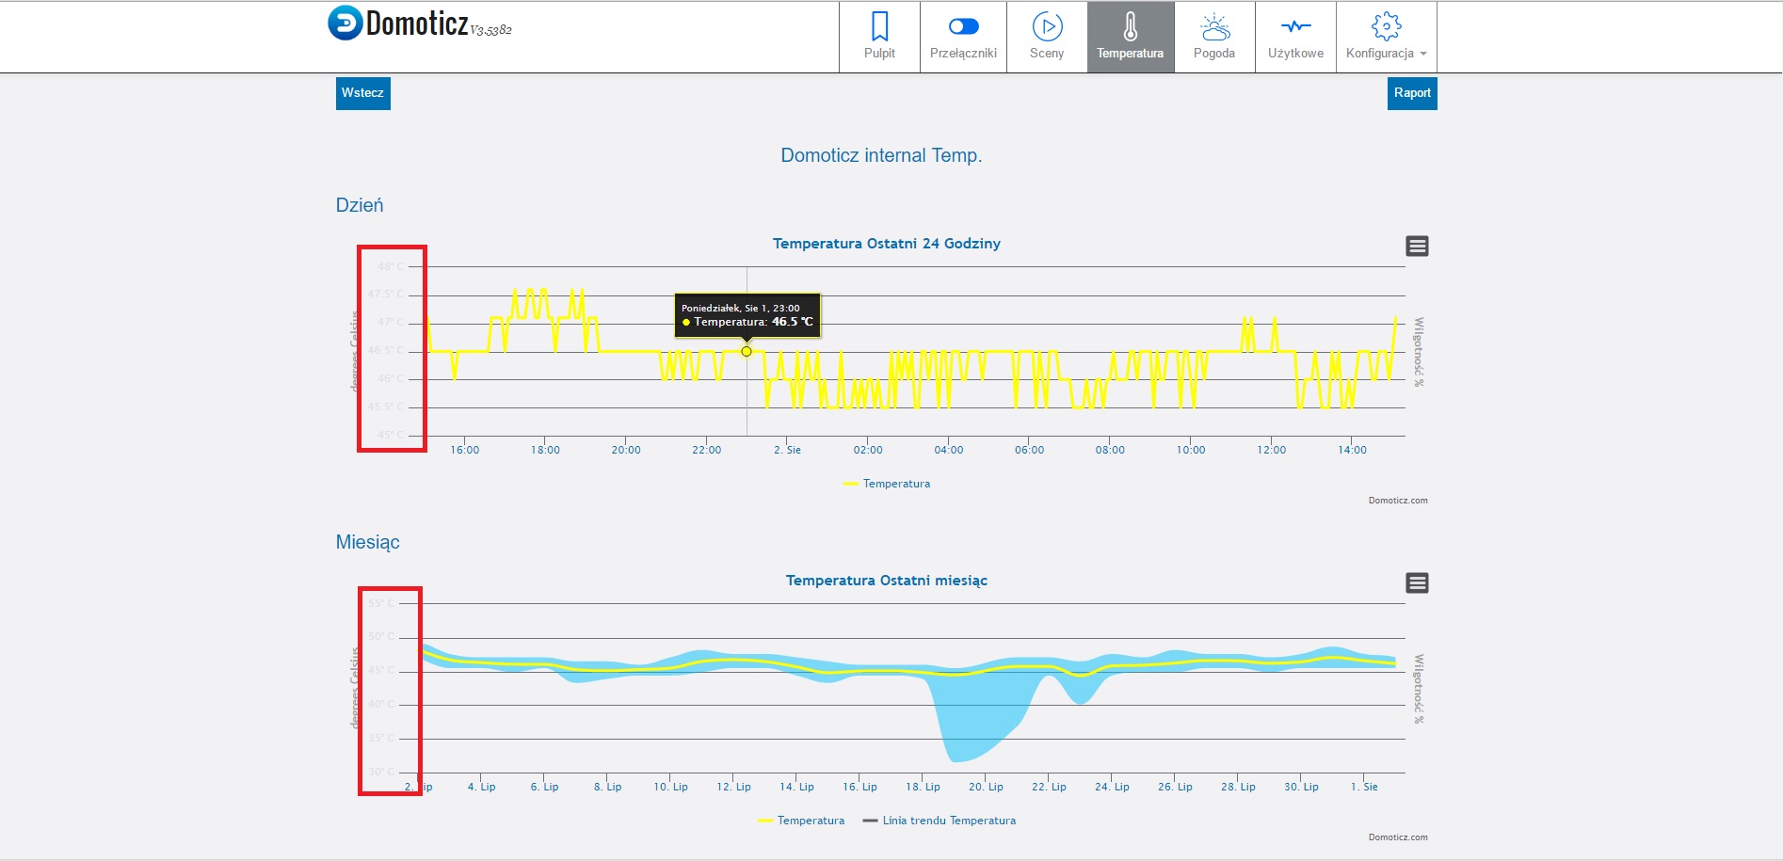Click the '4. Lip' axis label on month chart

[482, 787]
